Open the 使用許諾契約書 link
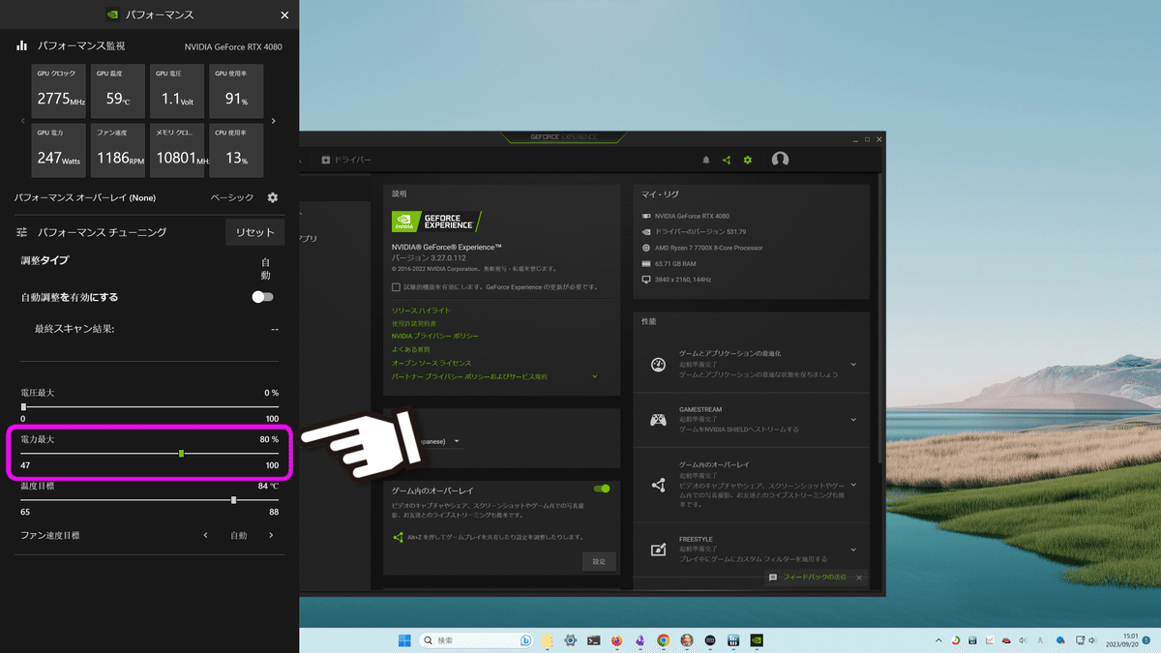The image size is (1161, 653). point(414,323)
